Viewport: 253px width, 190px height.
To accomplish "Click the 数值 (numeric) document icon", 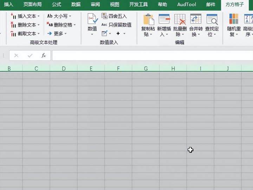I will click(x=92, y=19).
